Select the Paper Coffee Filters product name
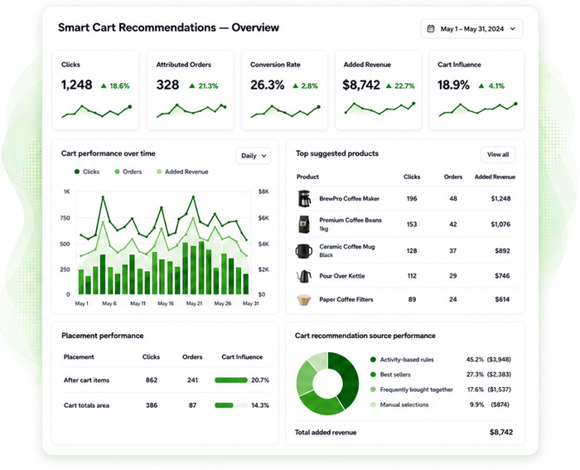Screen dimensions: 580x470 coord(346,299)
